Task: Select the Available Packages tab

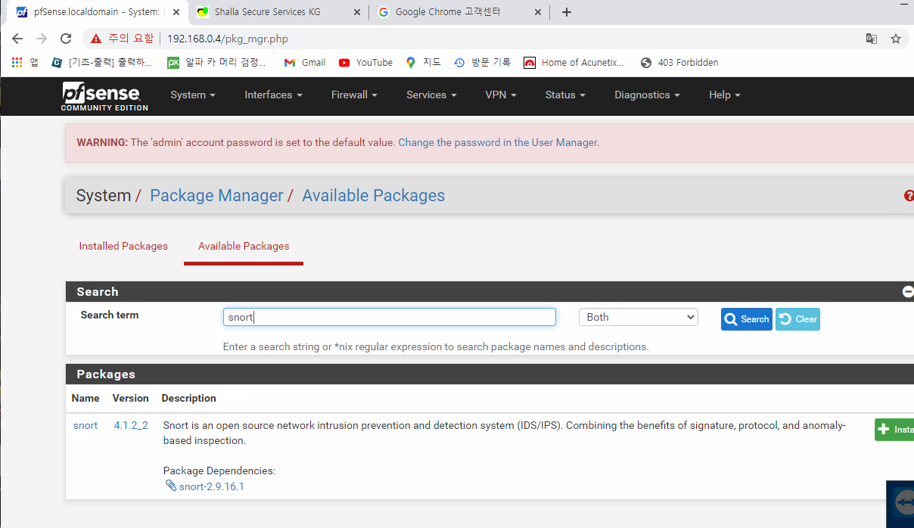Action: click(244, 246)
